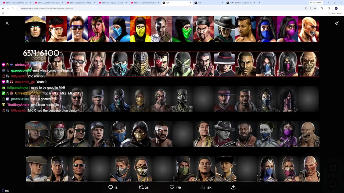Like the post with 479 likes
Image resolution: width=344 pixels, height=193 pixels.
tap(175, 187)
